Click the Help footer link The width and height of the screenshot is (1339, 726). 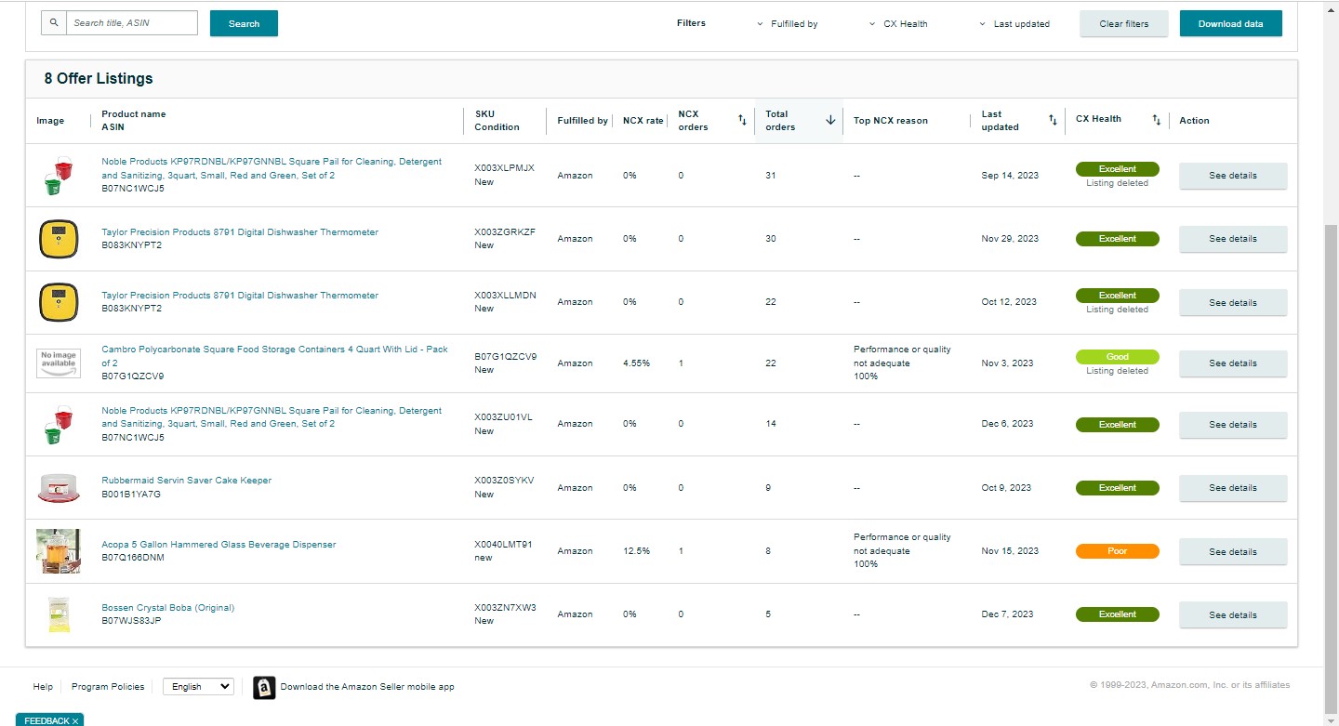click(43, 687)
